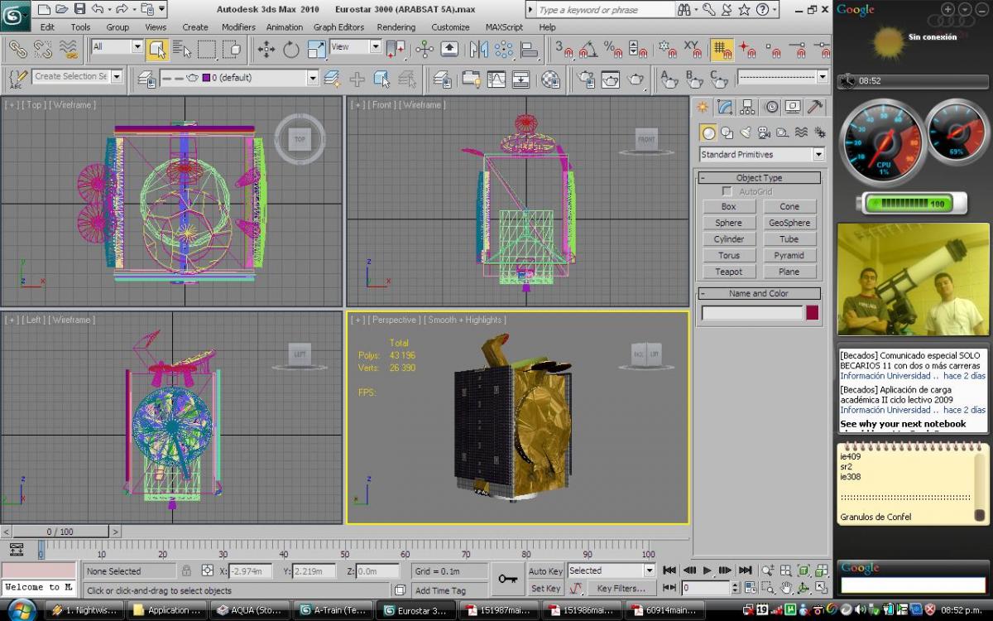Viewport: 993px width, 621px height.
Task: Collapse the Object Type rollout
Action: click(x=759, y=177)
